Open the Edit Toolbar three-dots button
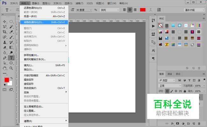This screenshot has height=127, width=207. pyautogui.click(x=5, y=73)
